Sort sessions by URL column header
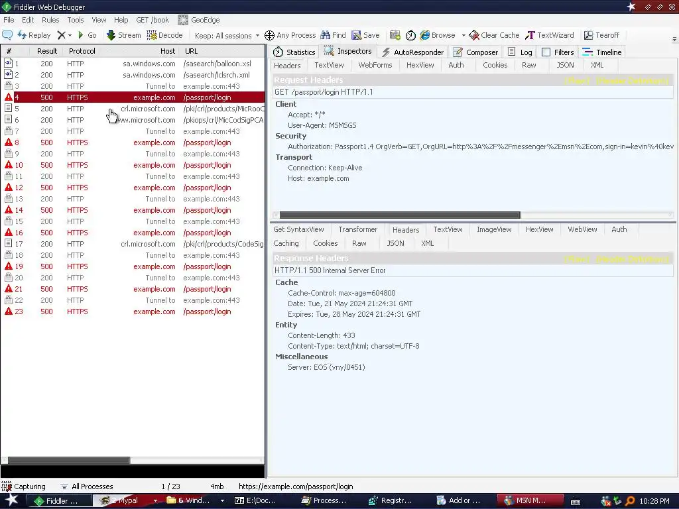This screenshot has width=679, height=509. (221, 51)
